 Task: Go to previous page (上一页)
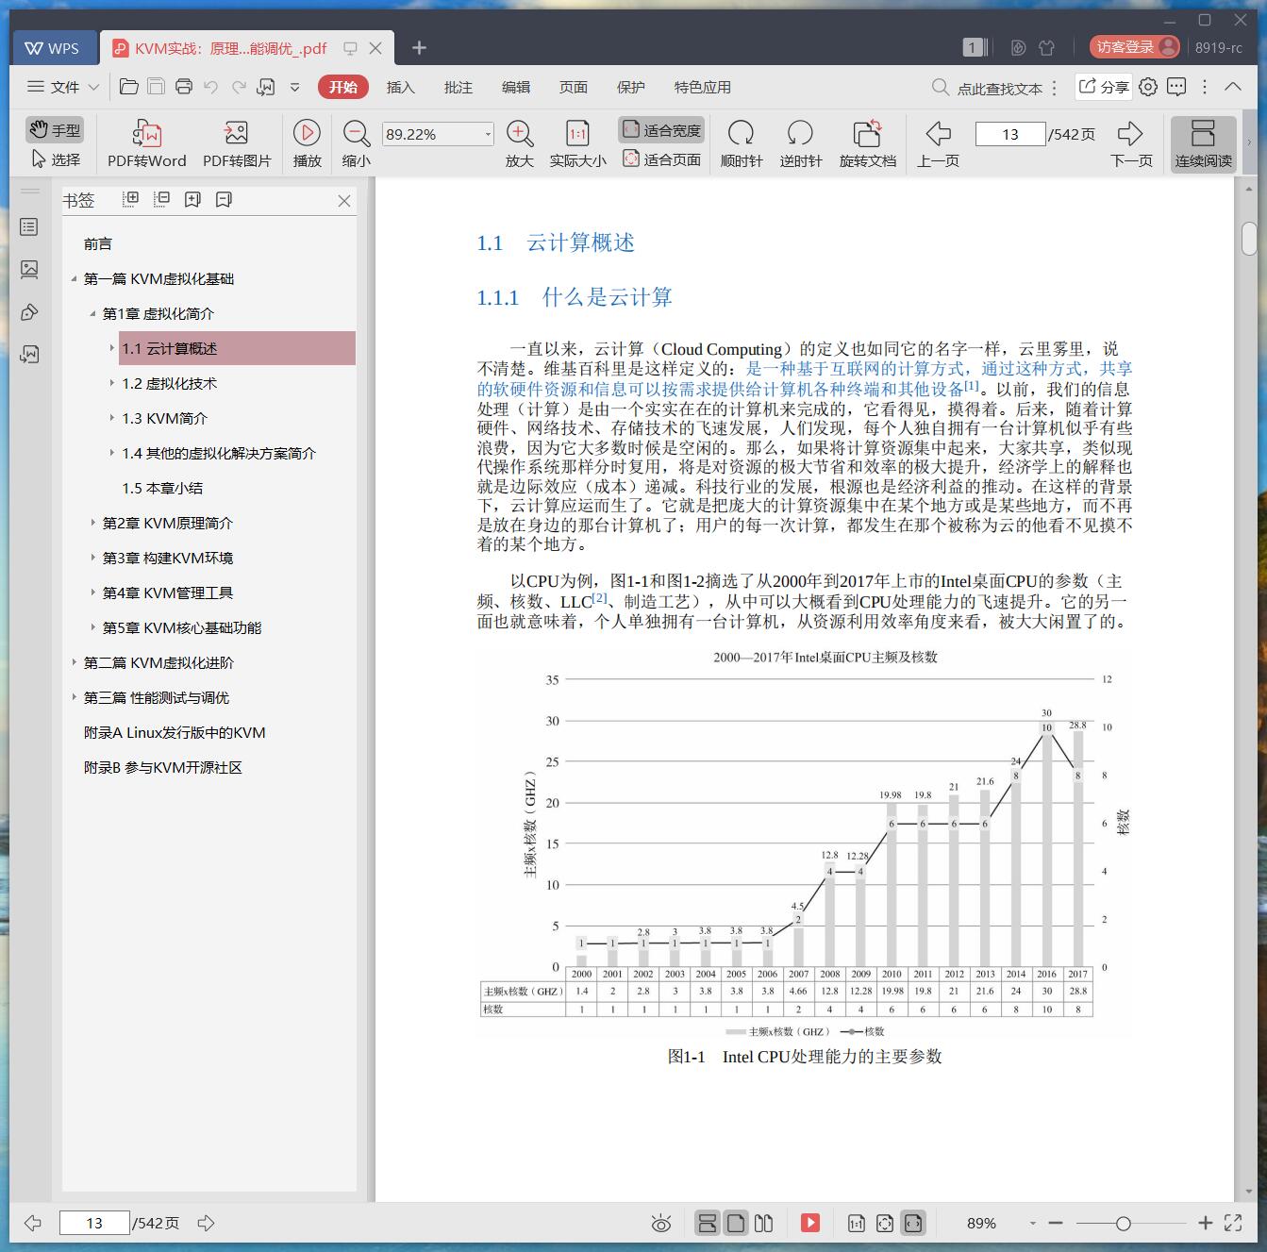938,143
